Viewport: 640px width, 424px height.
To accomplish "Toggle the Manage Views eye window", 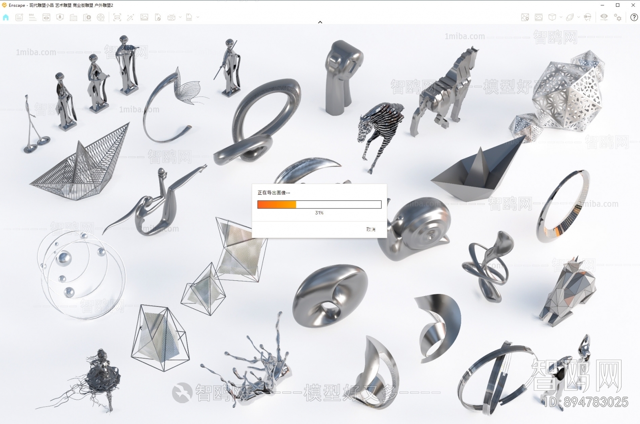I will click(x=46, y=17).
